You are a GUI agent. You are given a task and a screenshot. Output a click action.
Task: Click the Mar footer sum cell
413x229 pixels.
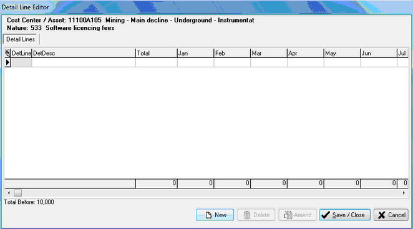269,183
